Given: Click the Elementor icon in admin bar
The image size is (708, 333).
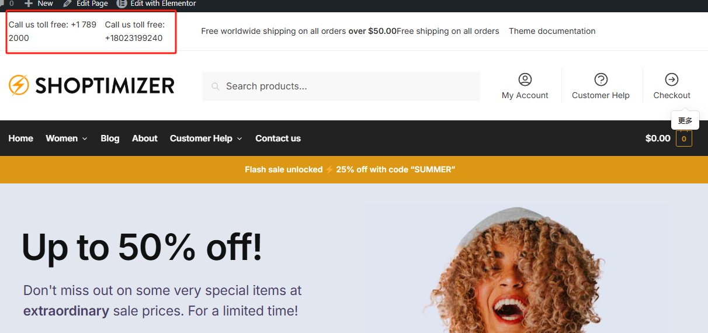Looking at the screenshot, I should point(122,4).
